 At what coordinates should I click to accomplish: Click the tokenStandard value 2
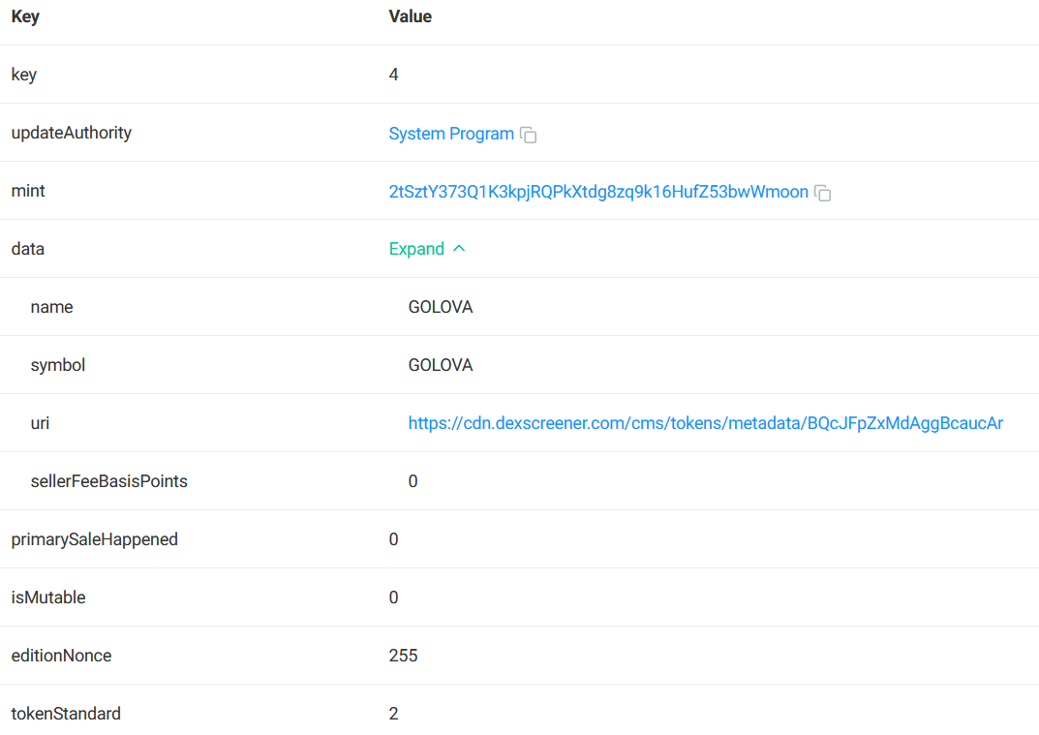(393, 714)
